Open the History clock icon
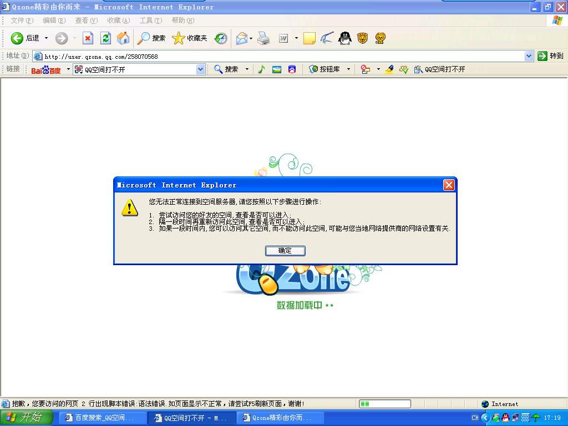This screenshot has height=426, width=568. pyautogui.click(x=221, y=38)
